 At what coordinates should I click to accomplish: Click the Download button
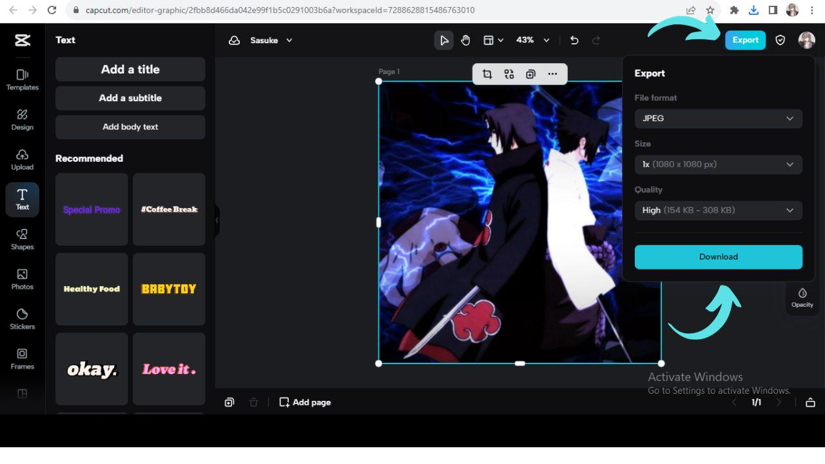tap(719, 256)
